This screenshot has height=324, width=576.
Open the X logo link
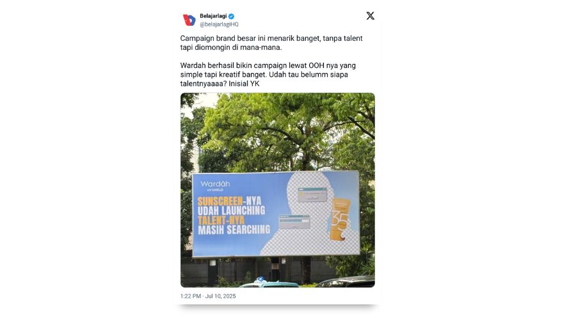click(370, 16)
